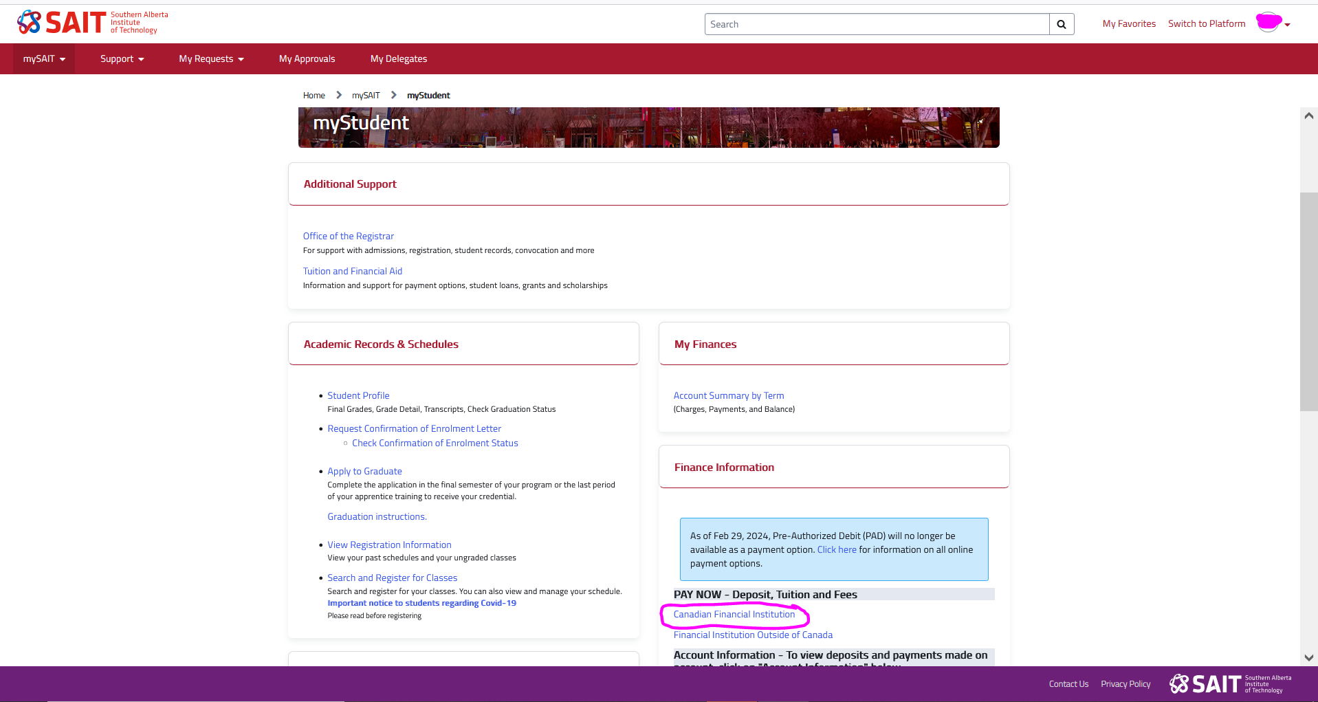The width and height of the screenshot is (1318, 702).
Task: Expand the Support dropdown menu
Action: click(122, 59)
